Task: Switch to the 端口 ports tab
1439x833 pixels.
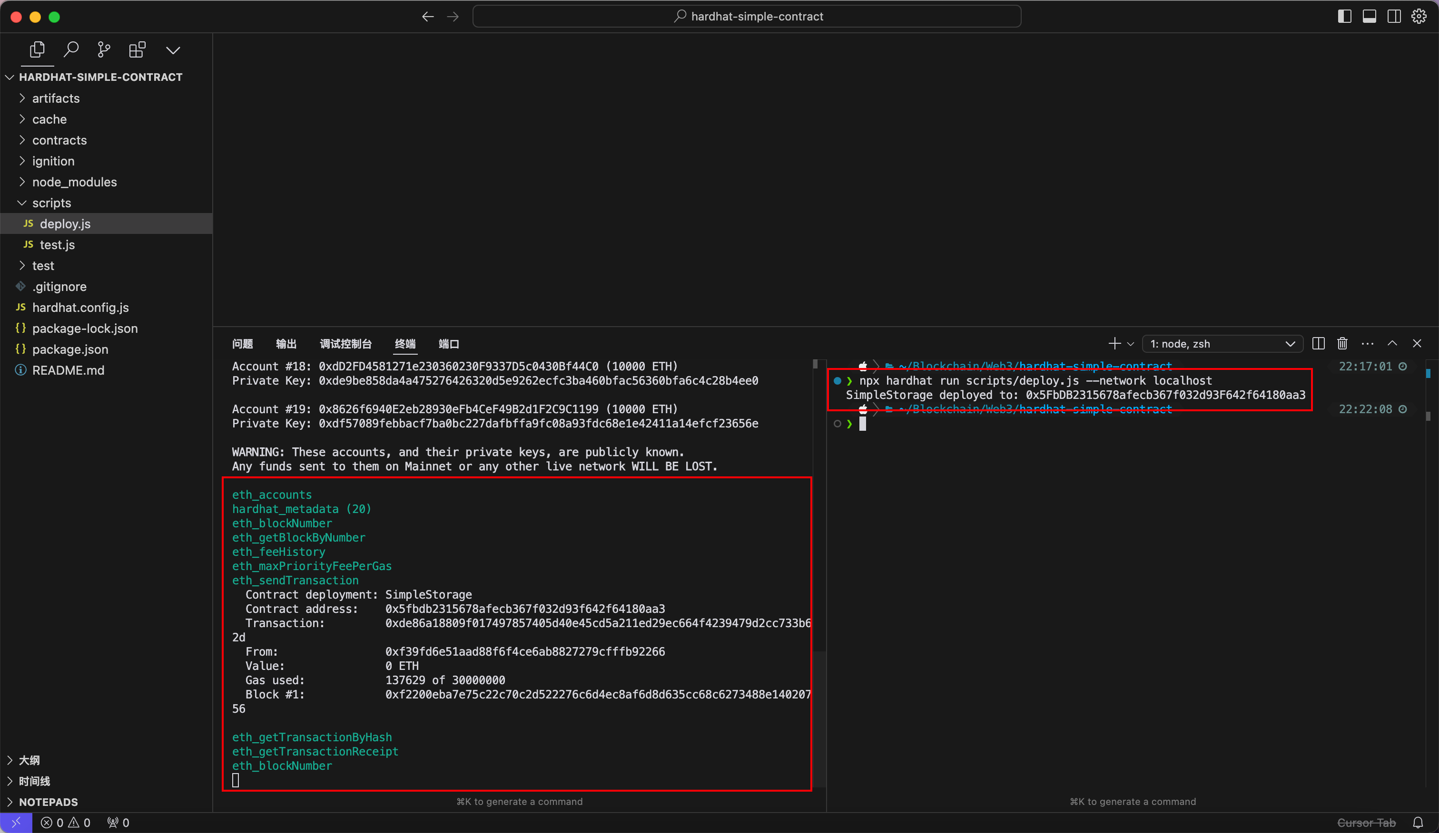Action: [449, 343]
